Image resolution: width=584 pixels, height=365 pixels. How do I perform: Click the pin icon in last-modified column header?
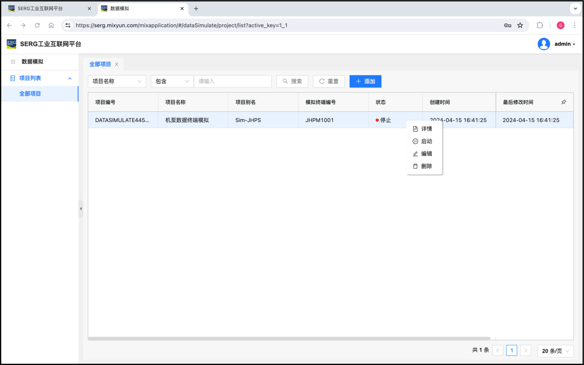pyautogui.click(x=564, y=102)
